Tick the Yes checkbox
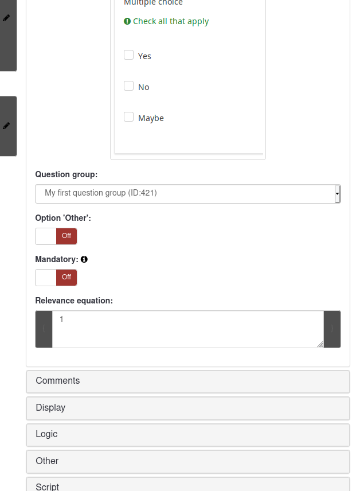Viewport: 364px width, 491px height. click(x=129, y=55)
